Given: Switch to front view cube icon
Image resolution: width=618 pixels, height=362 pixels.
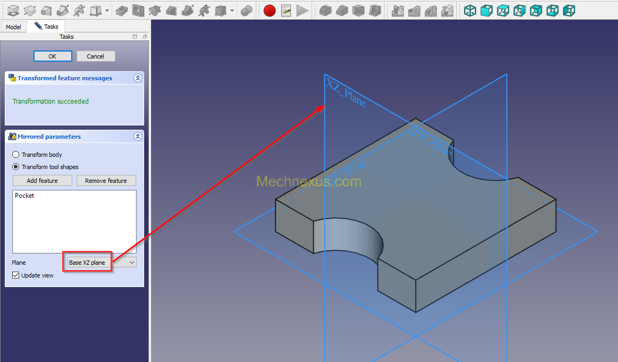Looking at the screenshot, I should (486, 10).
